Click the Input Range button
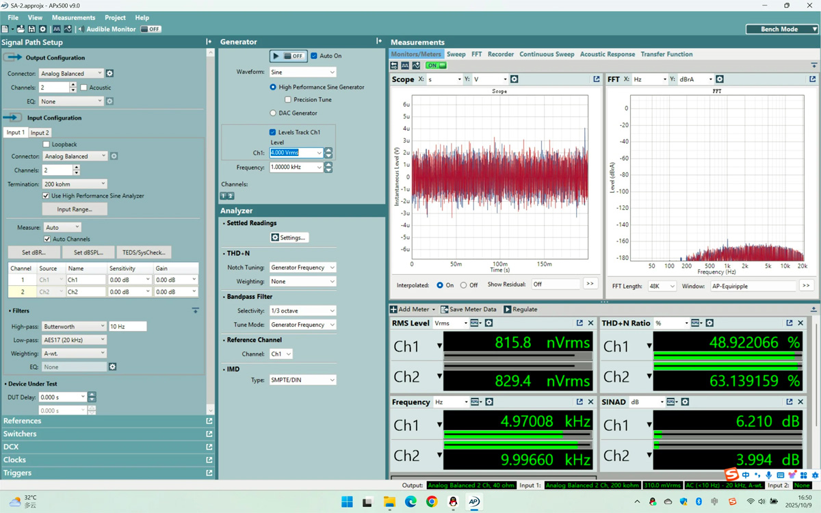 coord(74,209)
